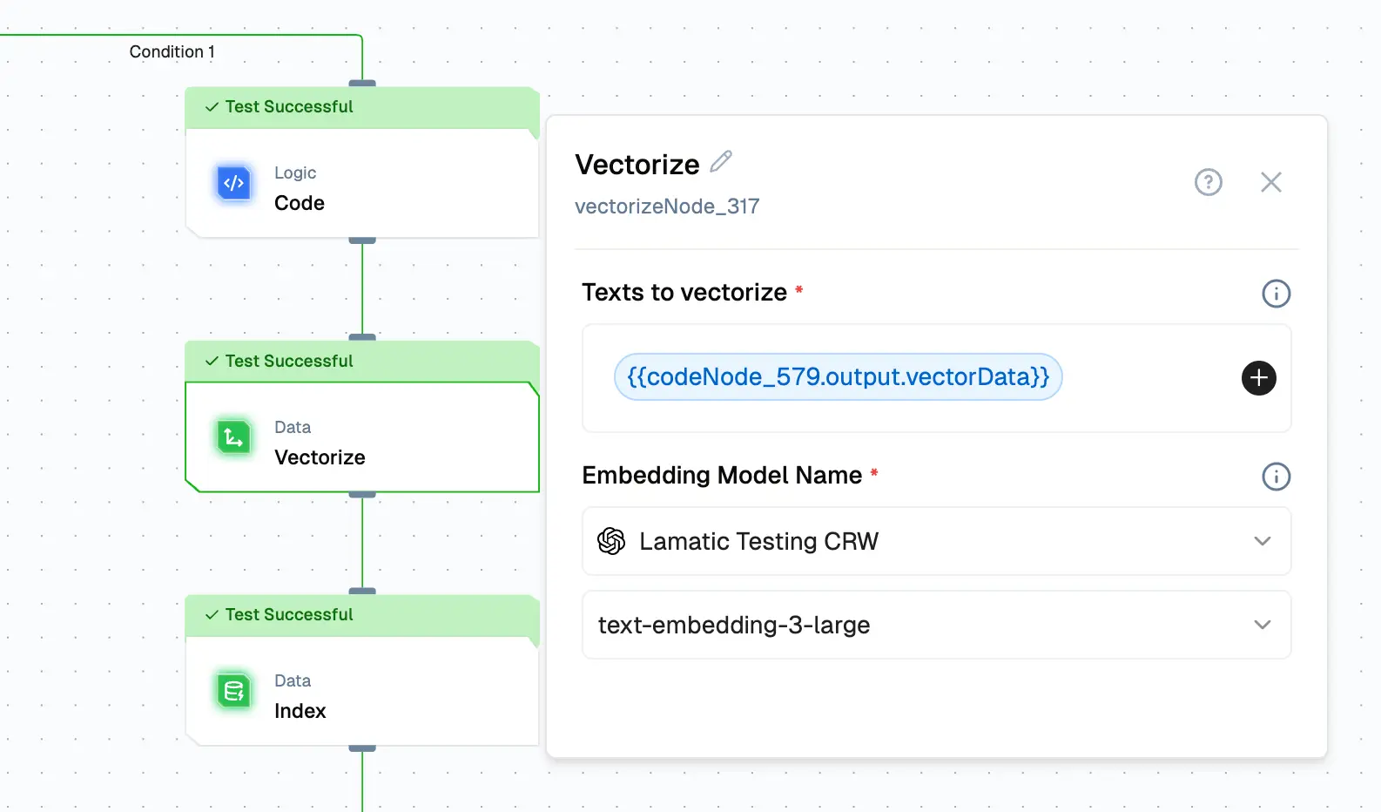1381x812 pixels.
Task: Click the vectorizeNode_317 identifier text
Action: point(667,206)
